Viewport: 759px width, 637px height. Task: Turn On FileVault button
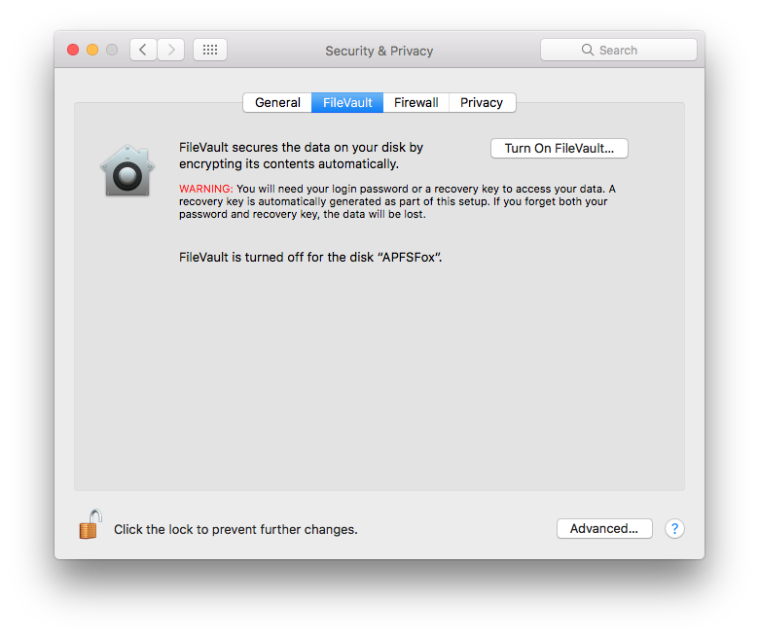[560, 149]
